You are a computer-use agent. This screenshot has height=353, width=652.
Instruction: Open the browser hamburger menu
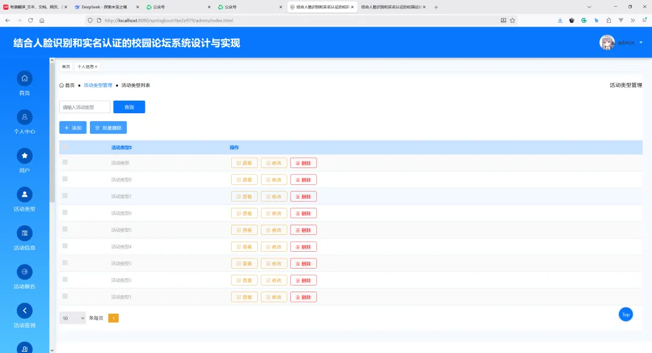coord(645,20)
